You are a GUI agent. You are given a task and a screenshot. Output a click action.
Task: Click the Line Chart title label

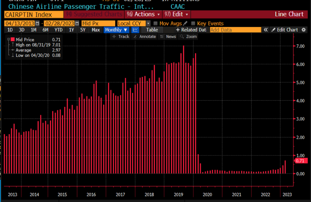pos(289,14)
